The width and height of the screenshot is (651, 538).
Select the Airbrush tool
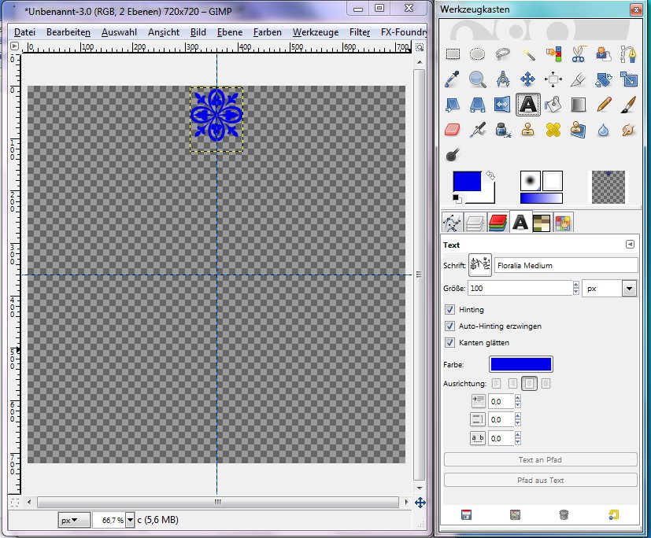point(478,130)
